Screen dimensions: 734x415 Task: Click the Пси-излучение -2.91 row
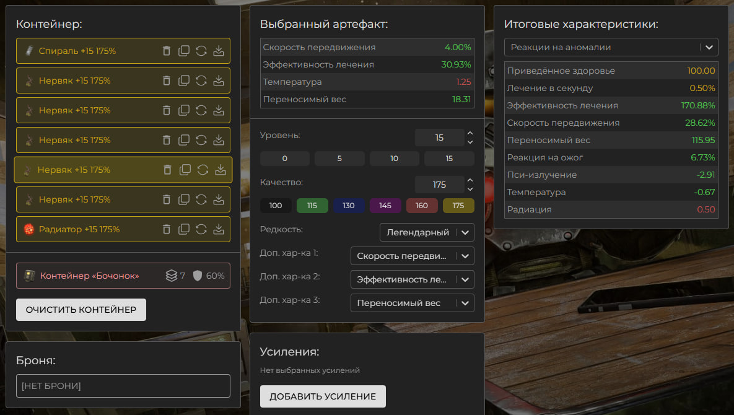pos(611,175)
